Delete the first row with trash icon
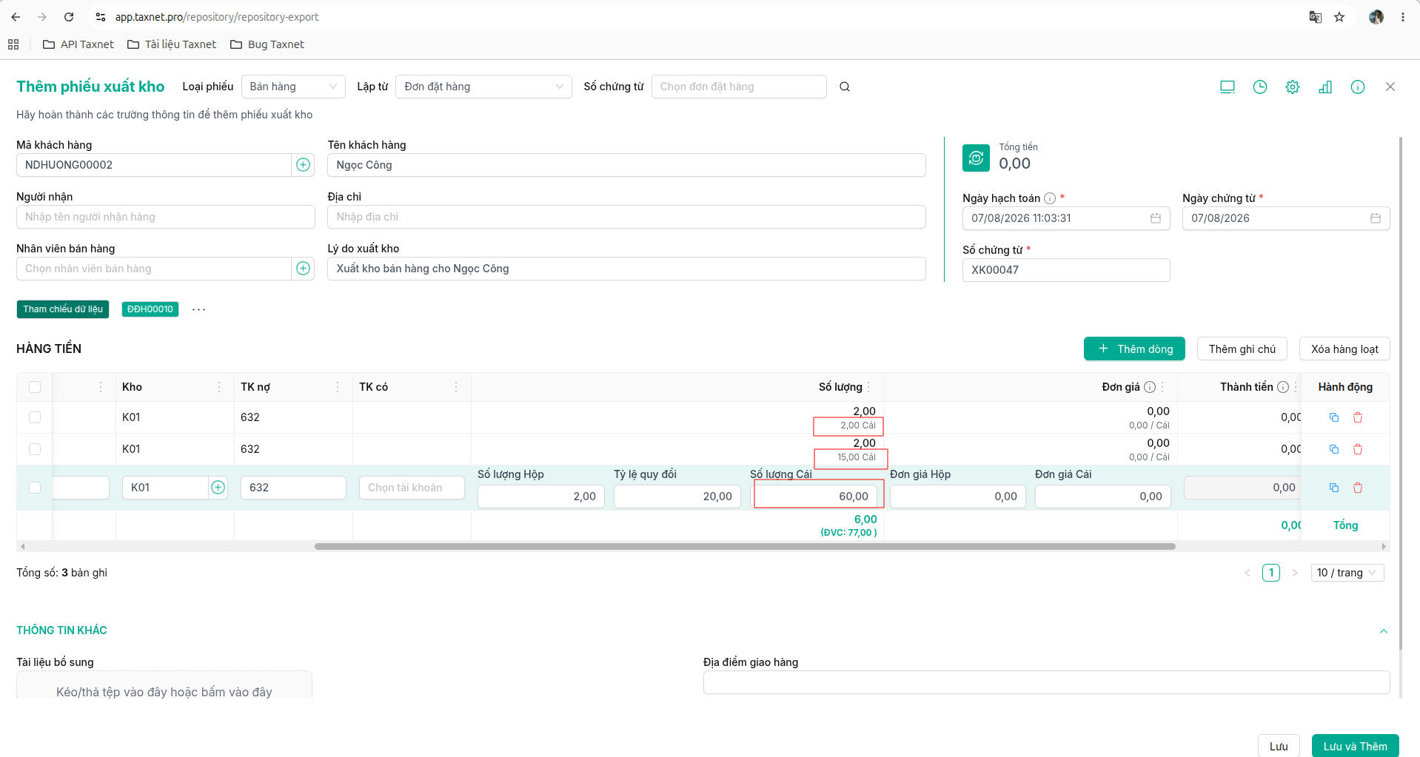Screen dimensions: 1420x757 pyautogui.click(x=1358, y=417)
